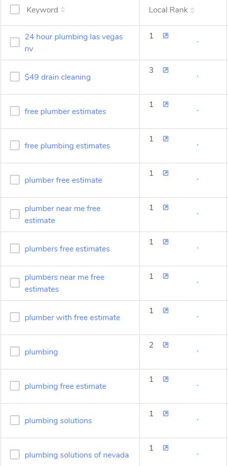
Task: Open external link icon for plumber with free estimate
Action: coord(166,311)
